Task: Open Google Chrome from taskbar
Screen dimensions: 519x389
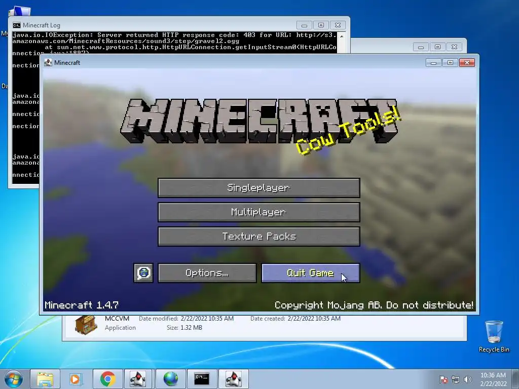Action: tap(107, 379)
